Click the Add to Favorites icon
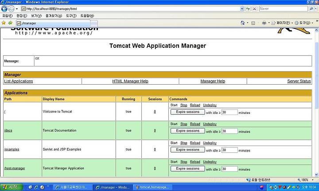Viewport: 319px width, 191px height. point(10,23)
